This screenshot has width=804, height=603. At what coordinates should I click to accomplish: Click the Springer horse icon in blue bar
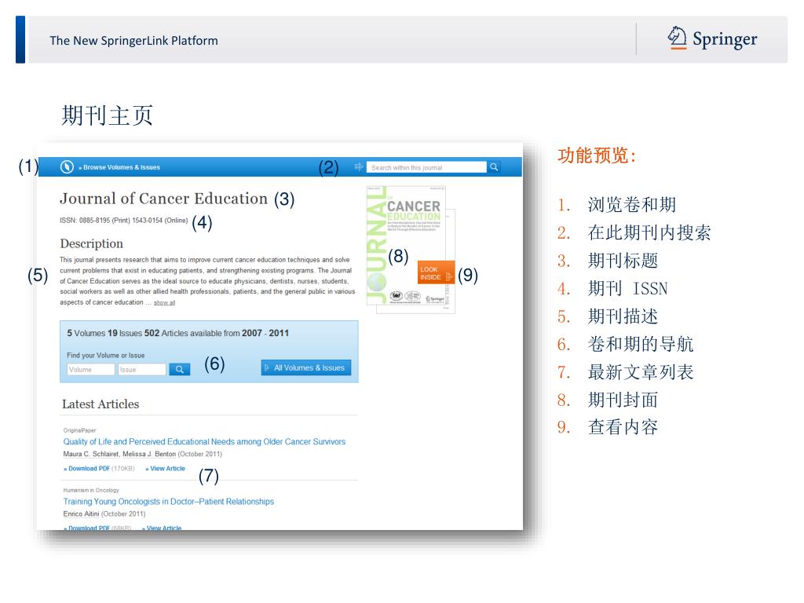pos(67,166)
